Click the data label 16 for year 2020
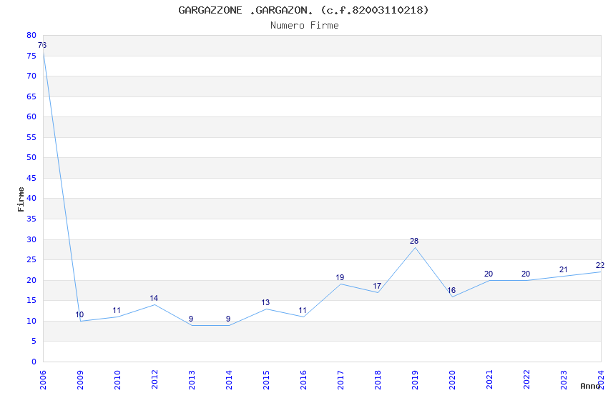Viewport: 608px width, 393px height. (x=451, y=290)
